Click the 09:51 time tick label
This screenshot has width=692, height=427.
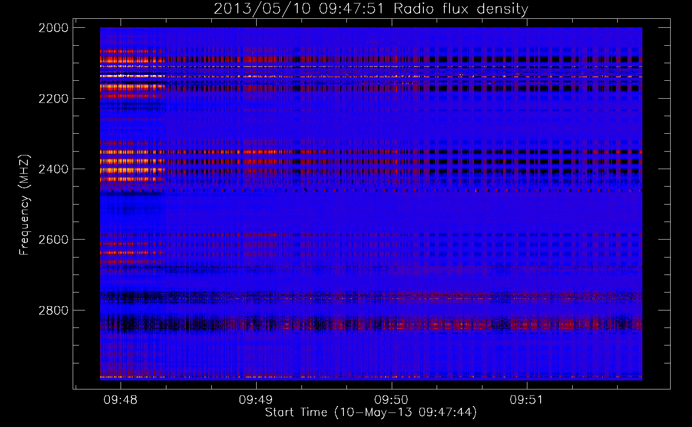(x=526, y=400)
